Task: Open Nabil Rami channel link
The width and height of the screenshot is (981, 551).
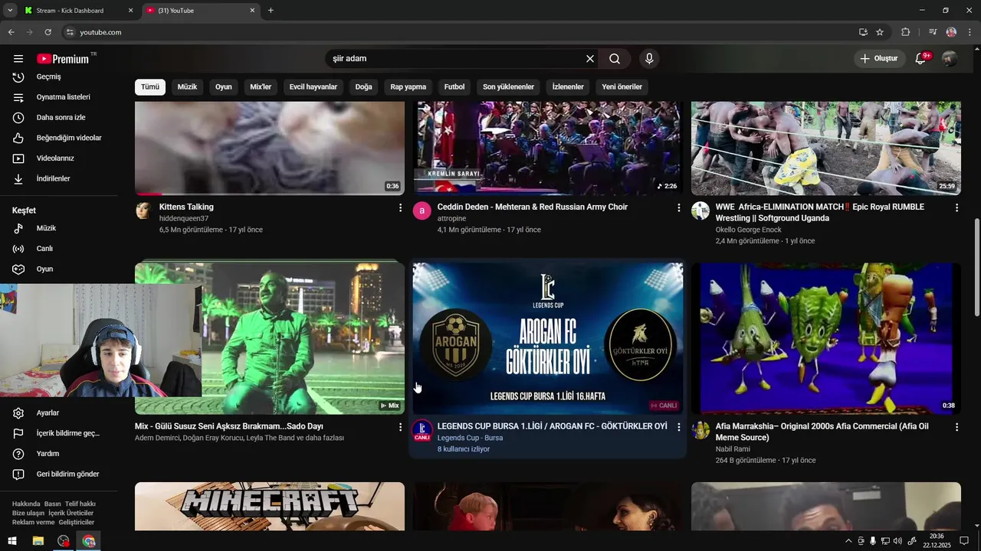Action: coord(733,449)
